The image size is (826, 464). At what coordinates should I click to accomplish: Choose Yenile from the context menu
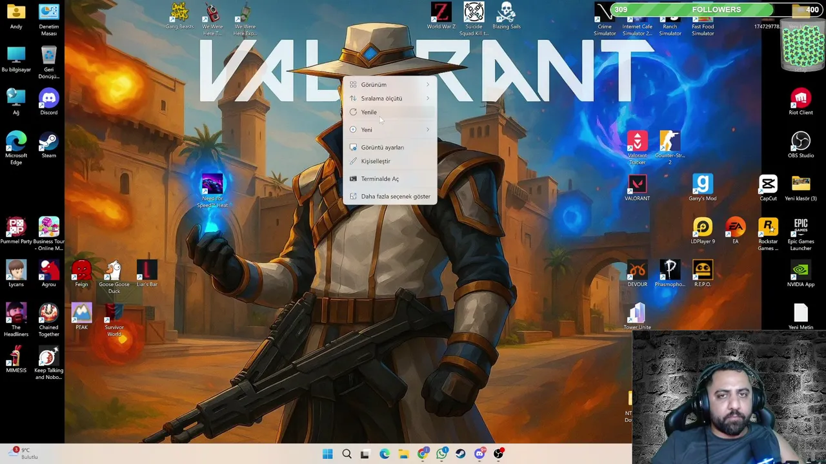390,112
